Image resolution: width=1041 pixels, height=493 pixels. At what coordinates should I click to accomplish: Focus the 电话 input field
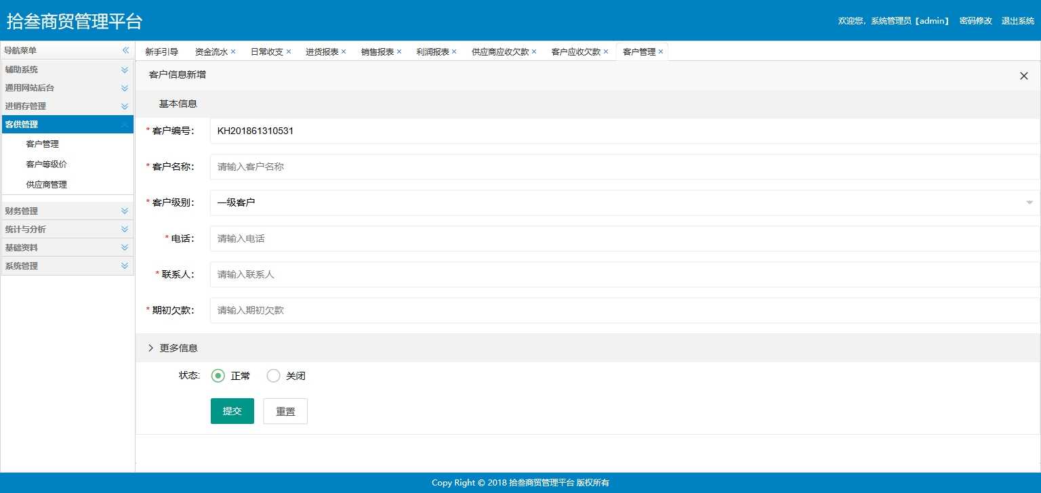coord(625,238)
